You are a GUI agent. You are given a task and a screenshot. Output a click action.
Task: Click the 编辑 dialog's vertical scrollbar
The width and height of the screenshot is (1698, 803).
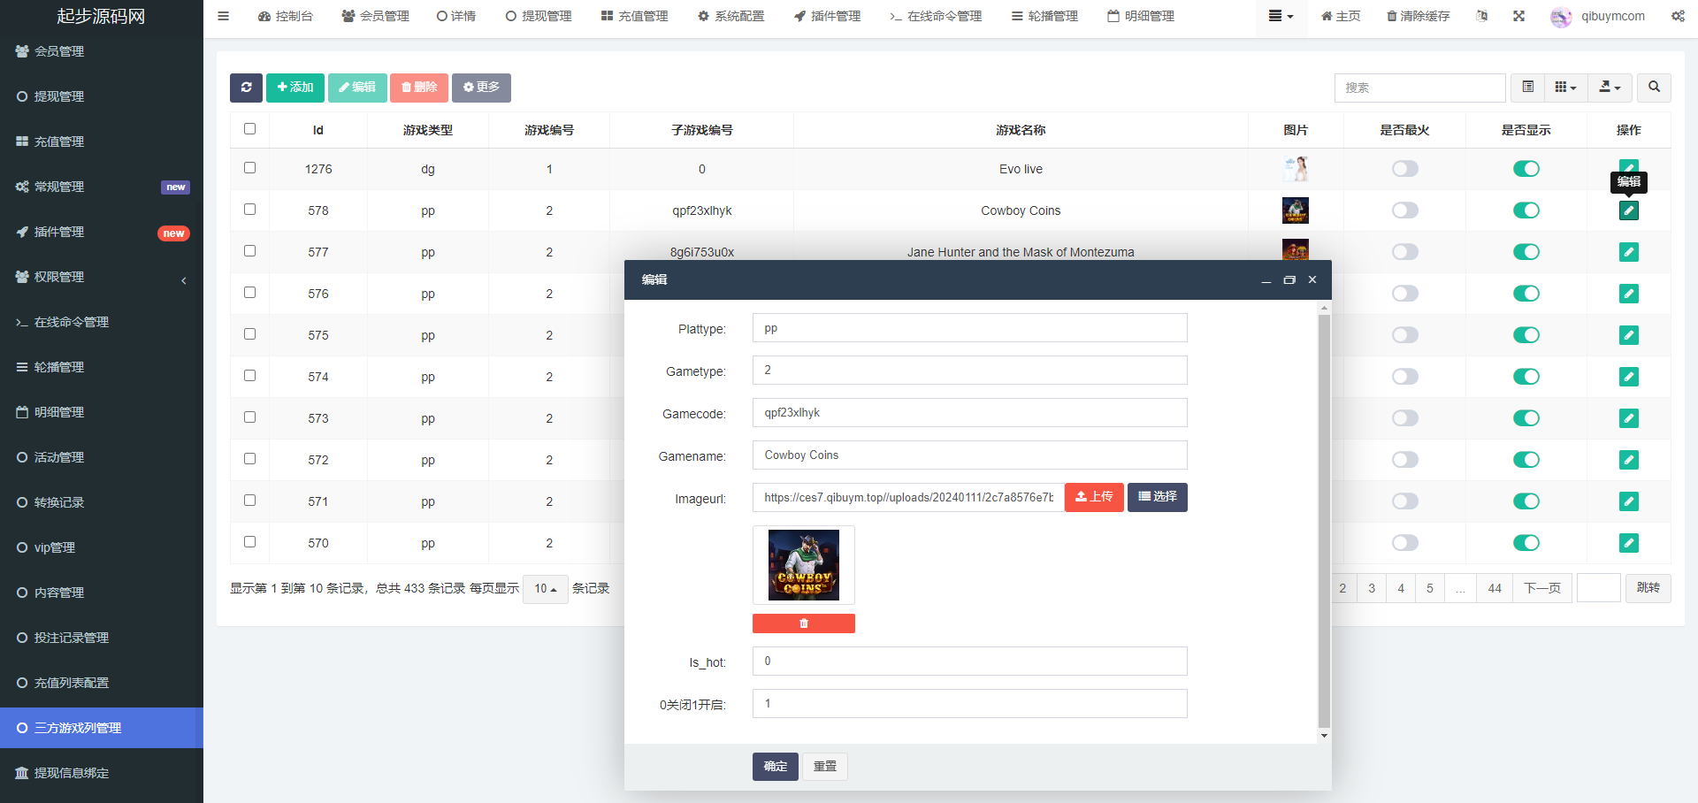(1324, 521)
